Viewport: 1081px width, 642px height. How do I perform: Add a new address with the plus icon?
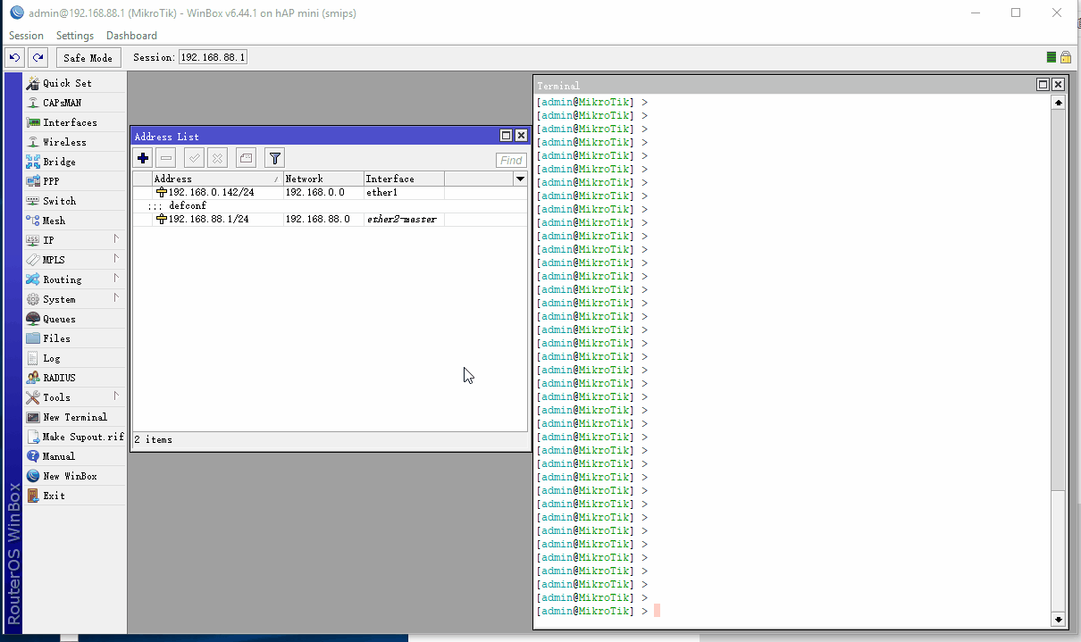pyautogui.click(x=142, y=157)
